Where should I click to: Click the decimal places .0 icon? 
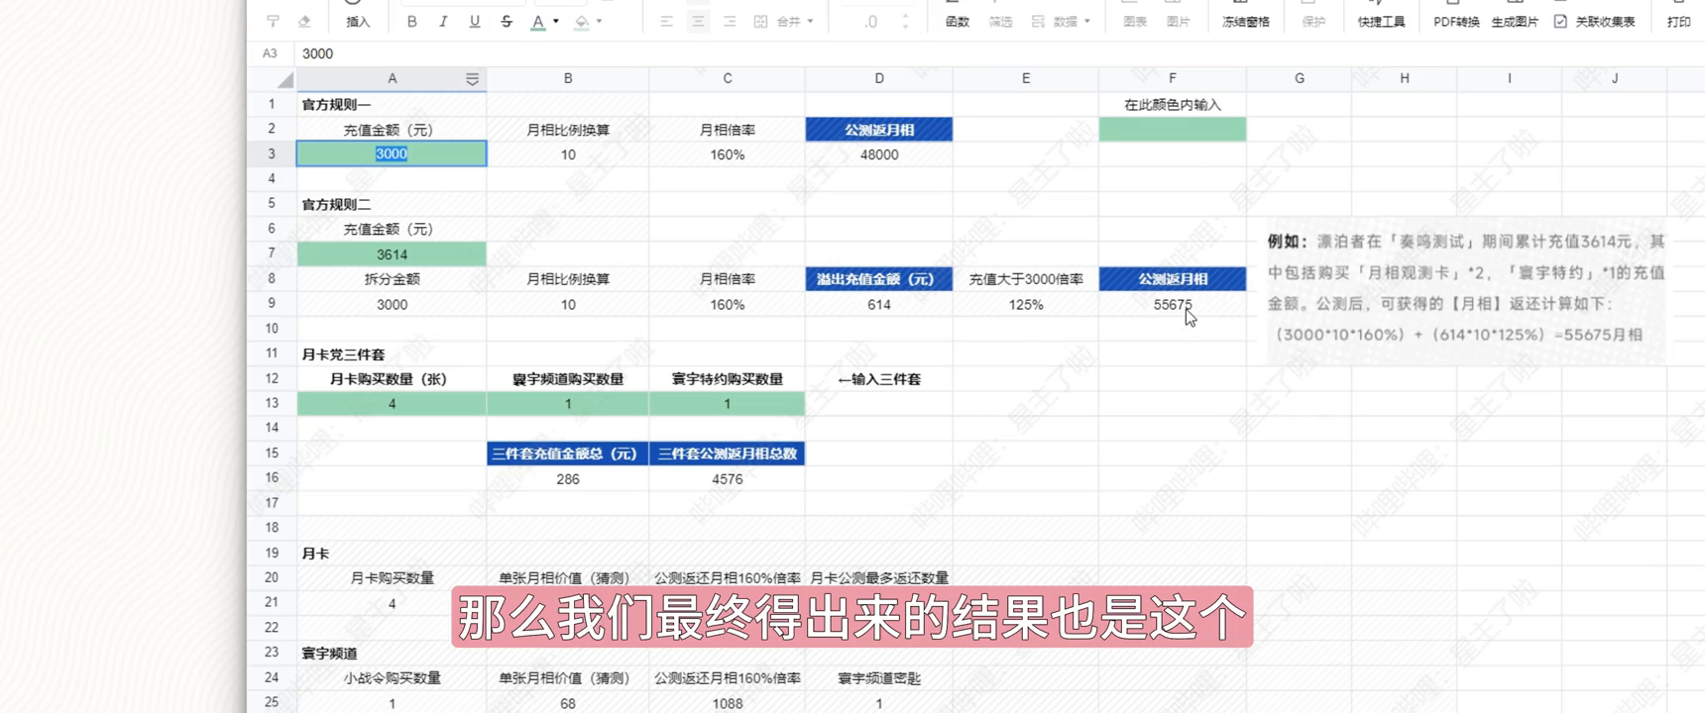tap(870, 21)
